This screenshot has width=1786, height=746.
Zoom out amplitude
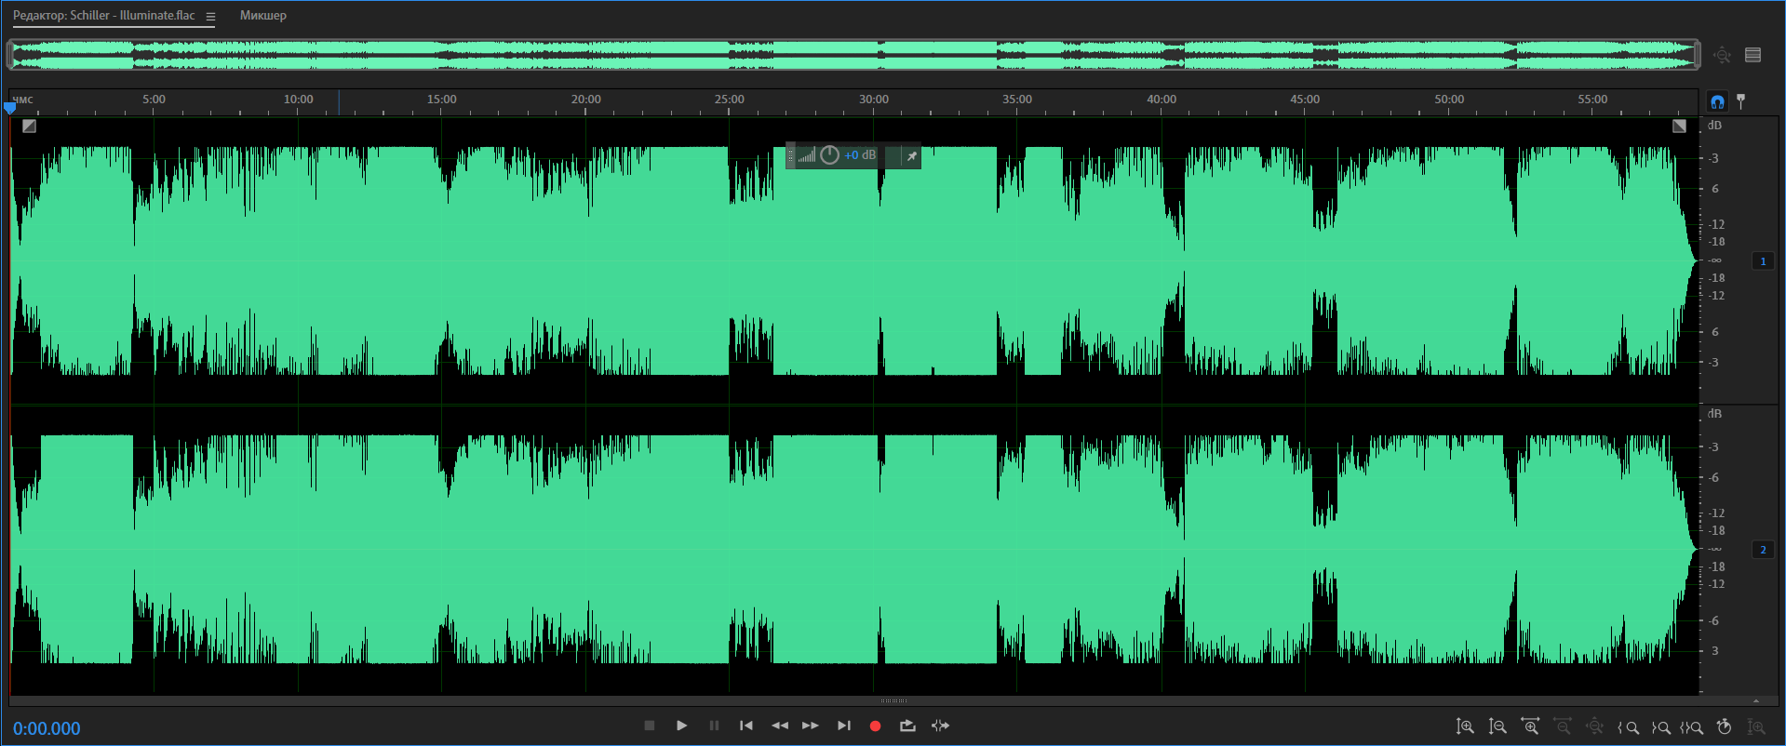[x=1497, y=726]
